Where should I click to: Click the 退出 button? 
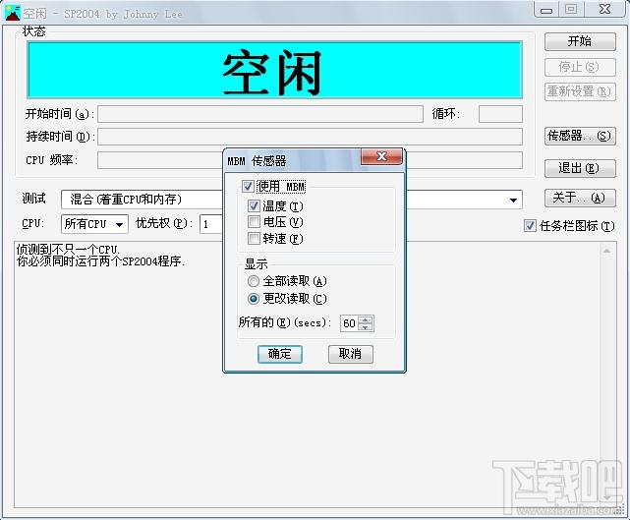tap(580, 168)
